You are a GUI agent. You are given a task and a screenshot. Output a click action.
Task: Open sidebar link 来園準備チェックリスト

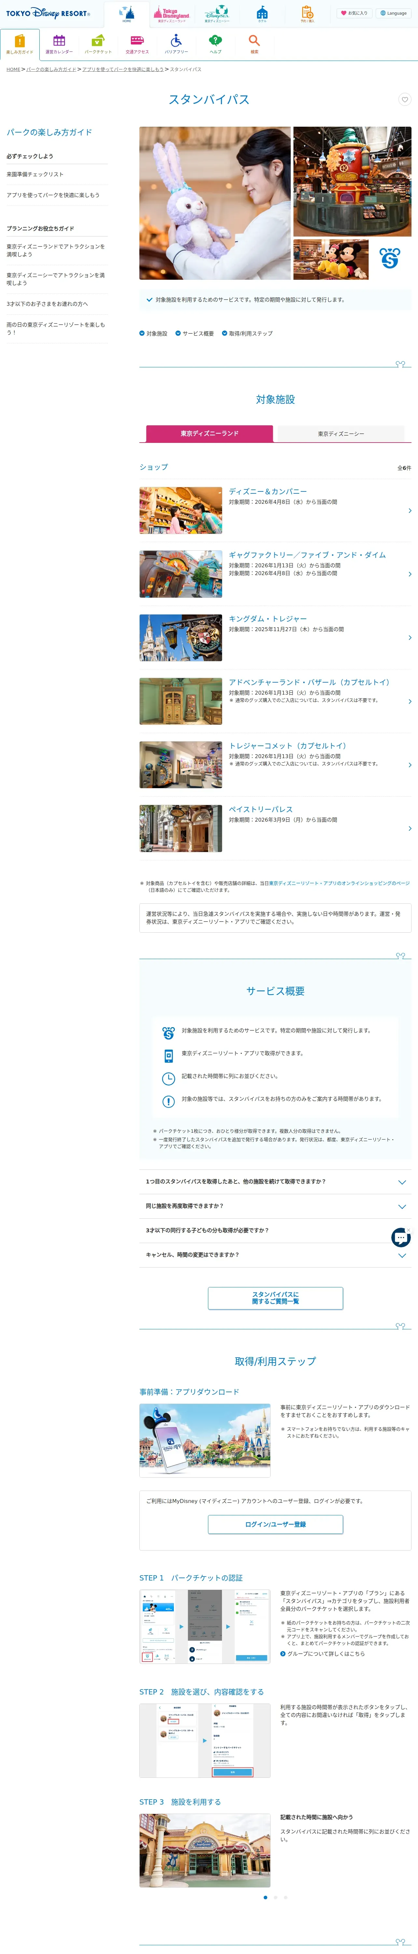(35, 175)
